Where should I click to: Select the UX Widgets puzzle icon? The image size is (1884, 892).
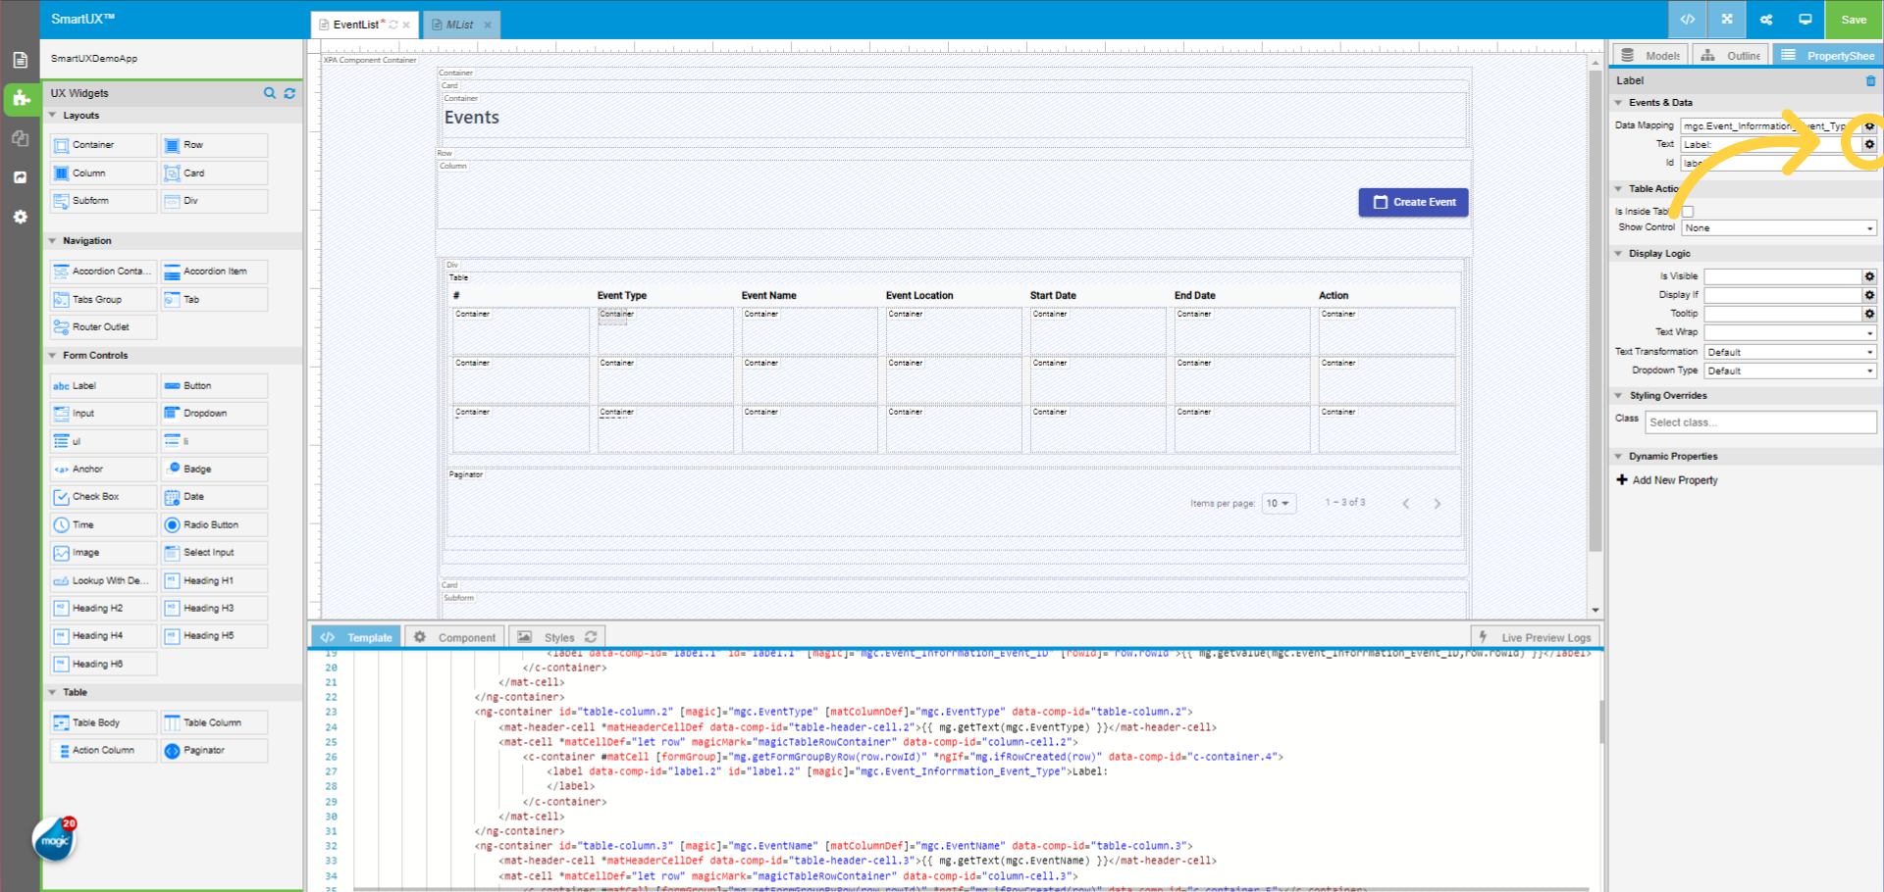pos(21,99)
